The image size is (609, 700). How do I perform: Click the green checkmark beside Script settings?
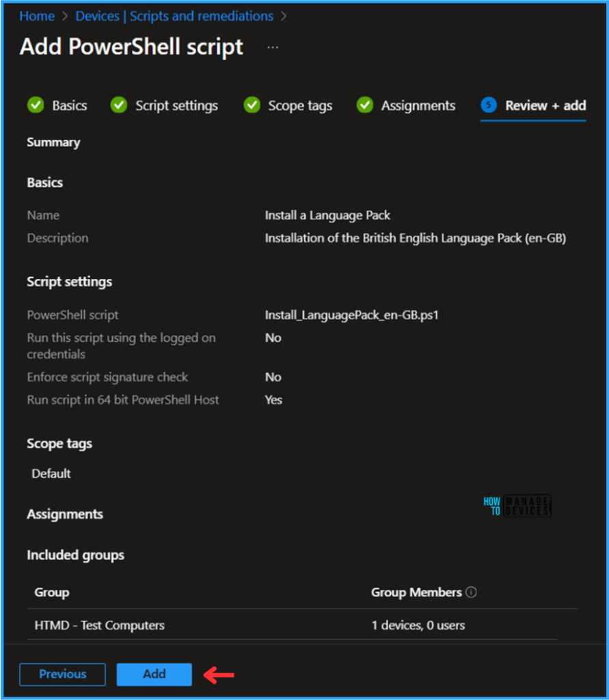119,105
